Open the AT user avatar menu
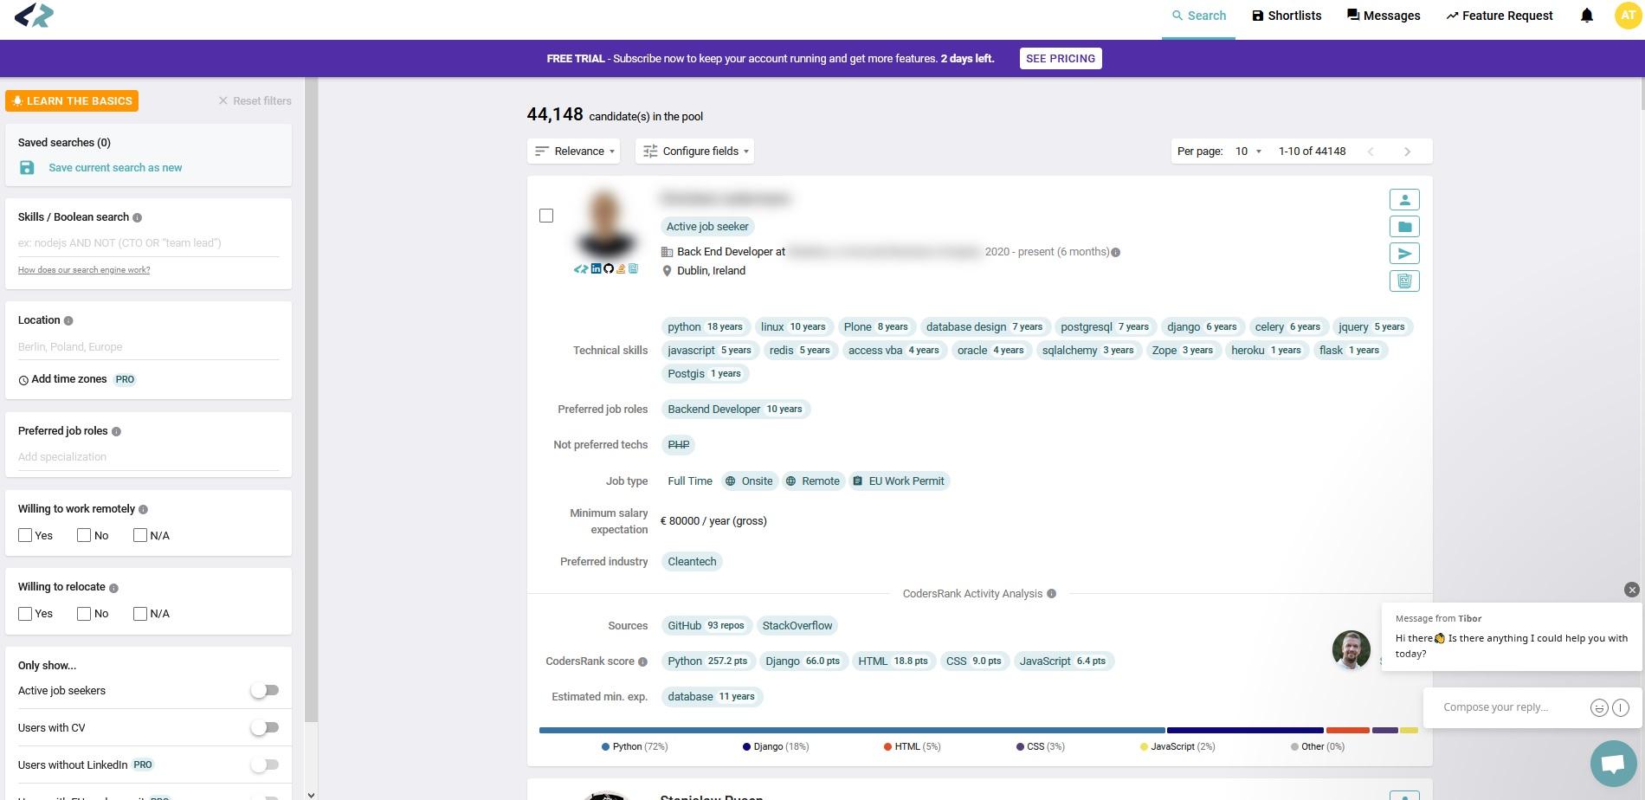Viewport: 1645px width, 800px height. [x=1629, y=16]
